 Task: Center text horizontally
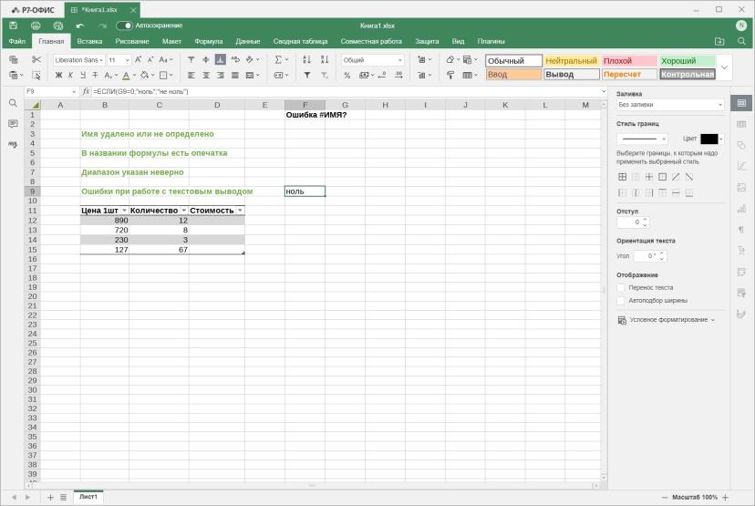[205, 75]
